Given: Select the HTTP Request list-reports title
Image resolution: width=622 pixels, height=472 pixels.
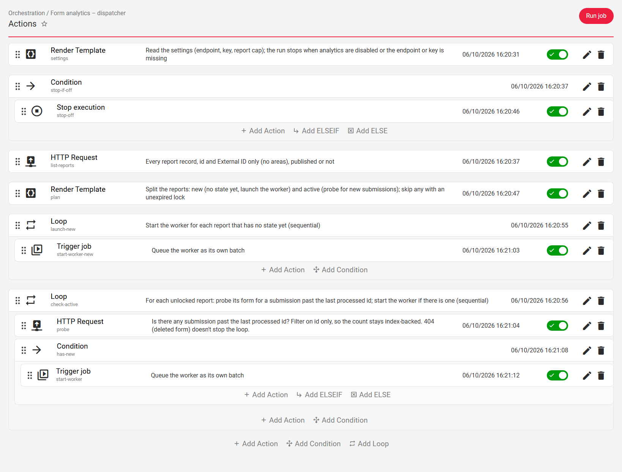Looking at the screenshot, I should coord(74,158).
